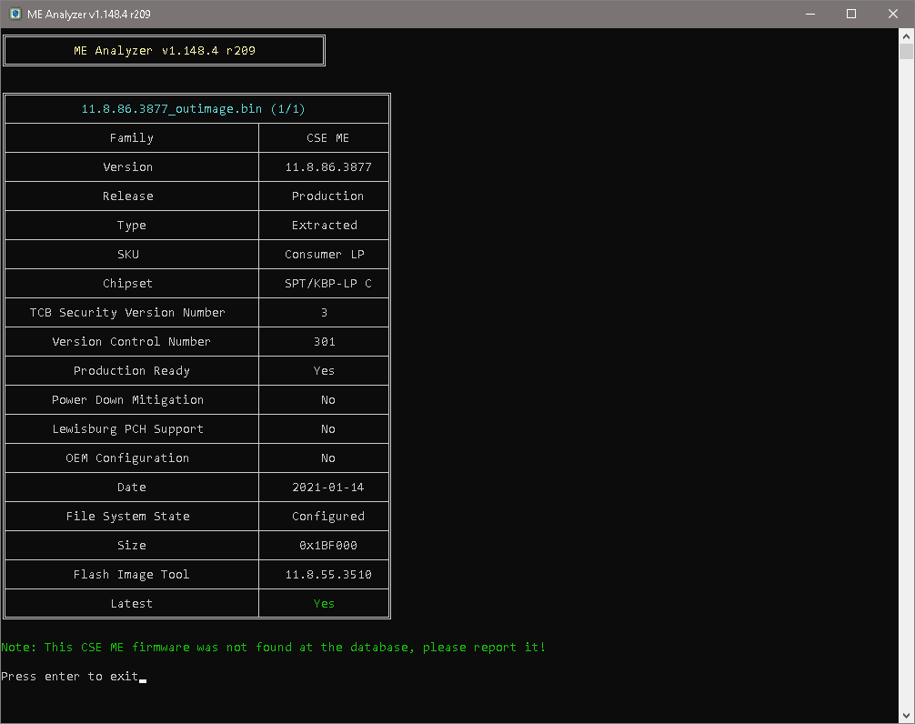The width and height of the screenshot is (915, 724).
Task: Click the ME Analyzer v1.148.4 r209 header box
Action: coord(165,51)
